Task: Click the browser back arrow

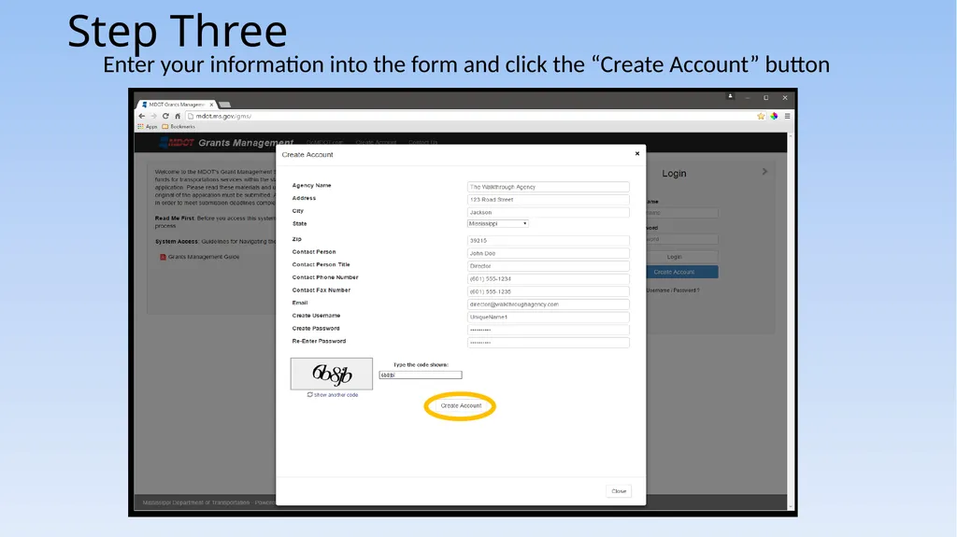Action: click(x=142, y=116)
